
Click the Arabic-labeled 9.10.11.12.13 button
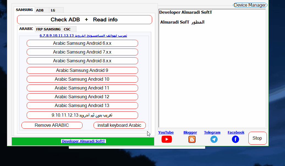tap(82, 115)
